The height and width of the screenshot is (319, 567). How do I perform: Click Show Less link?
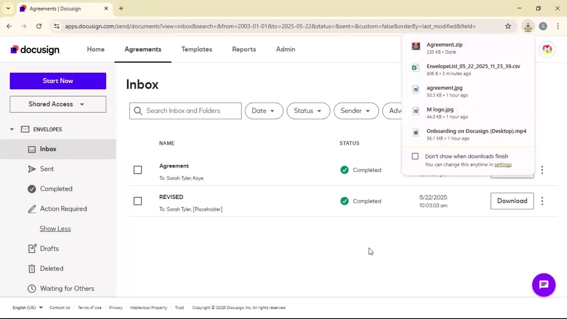tap(55, 229)
